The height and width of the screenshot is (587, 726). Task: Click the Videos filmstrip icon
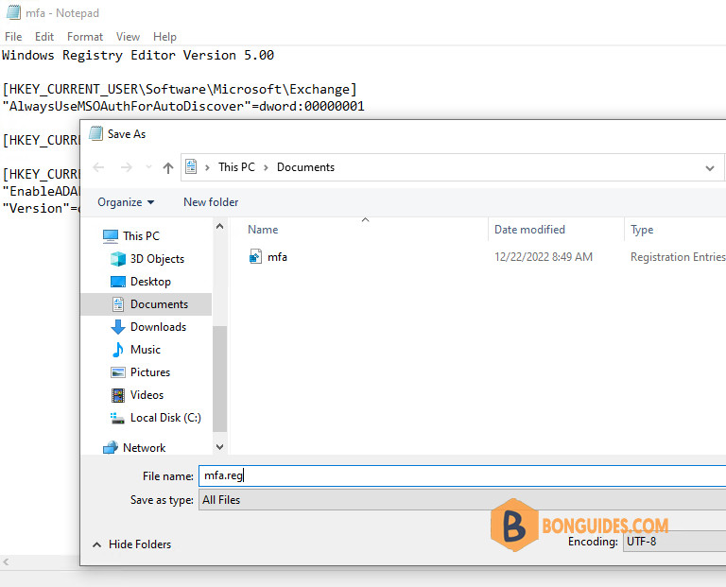click(118, 395)
